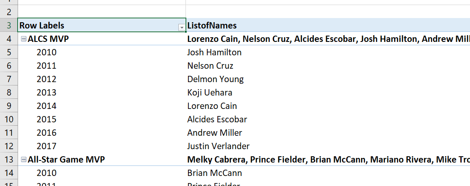
Task: Select row 3 by its header
Action: [8, 26]
